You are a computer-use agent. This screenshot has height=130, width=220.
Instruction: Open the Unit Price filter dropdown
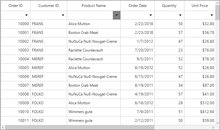[212, 15]
